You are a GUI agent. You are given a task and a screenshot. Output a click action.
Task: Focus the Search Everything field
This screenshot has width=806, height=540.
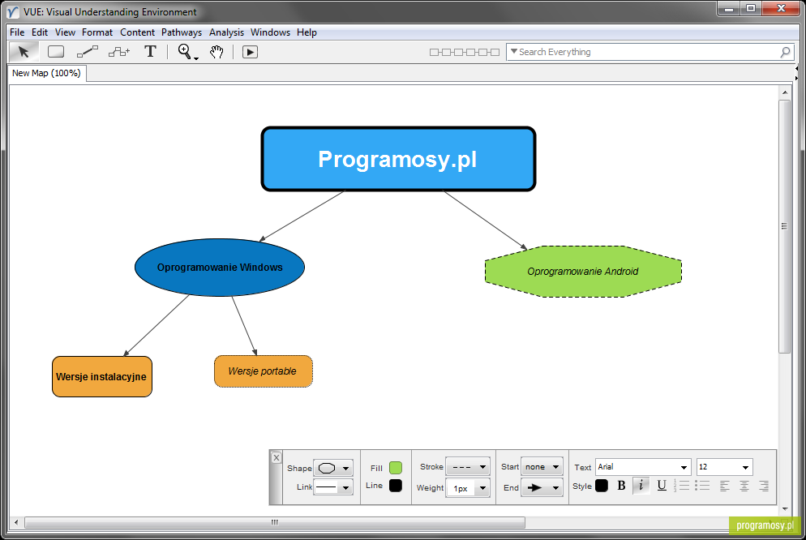pos(650,52)
